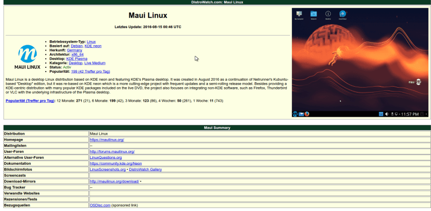Open the KDE neon link
The image size is (431, 211).
pyautogui.click(x=93, y=46)
